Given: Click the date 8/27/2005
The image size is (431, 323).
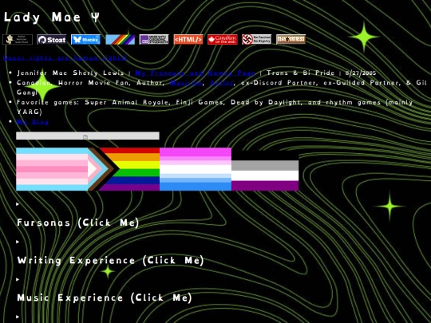Looking at the screenshot, I should pos(360,73).
